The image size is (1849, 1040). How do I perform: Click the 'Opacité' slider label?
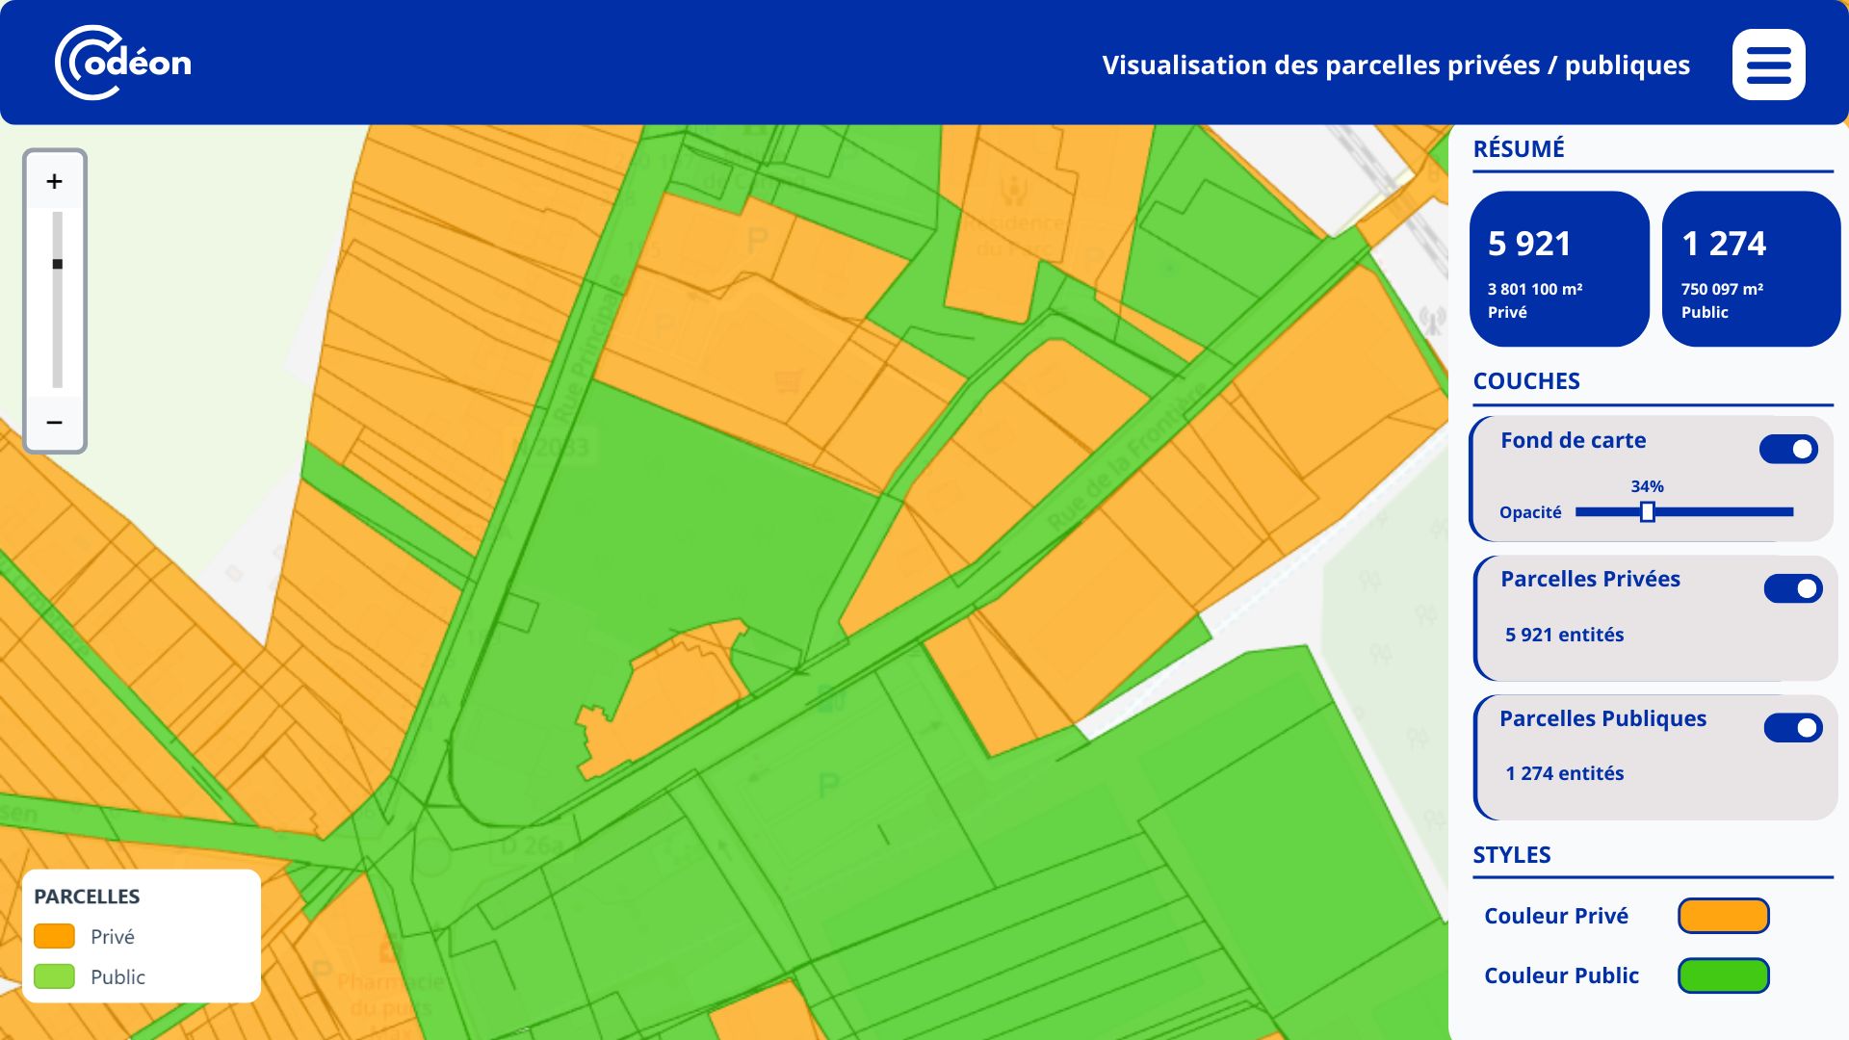click(x=1530, y=512)
